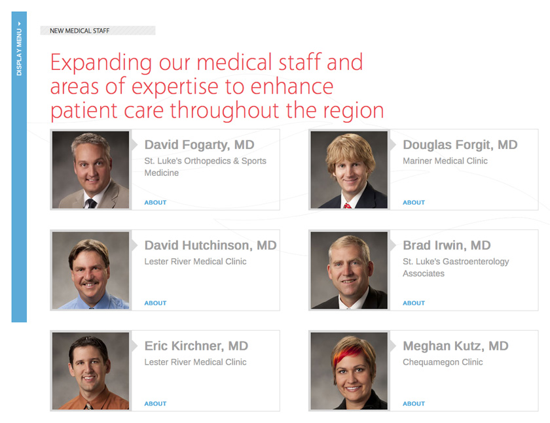This screenshot has width=550, height=423.
Task: Select the Eric Kirchner, MD name heading
Action: coord(196,346)
